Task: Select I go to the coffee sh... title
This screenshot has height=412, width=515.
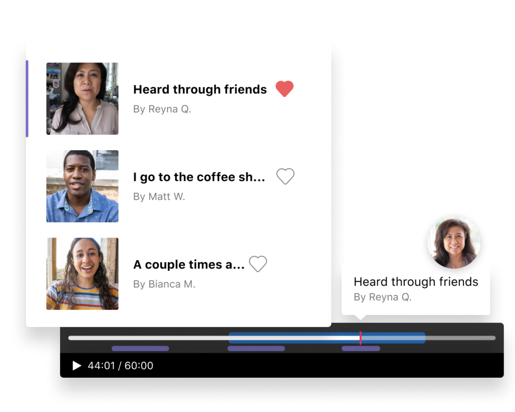Action: (x=199, y=177)
